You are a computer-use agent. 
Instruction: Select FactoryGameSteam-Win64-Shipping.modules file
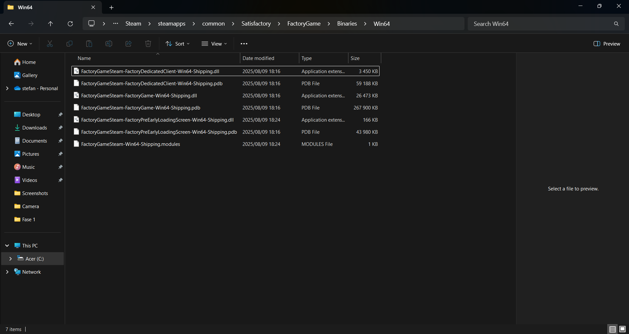(226, 144)
